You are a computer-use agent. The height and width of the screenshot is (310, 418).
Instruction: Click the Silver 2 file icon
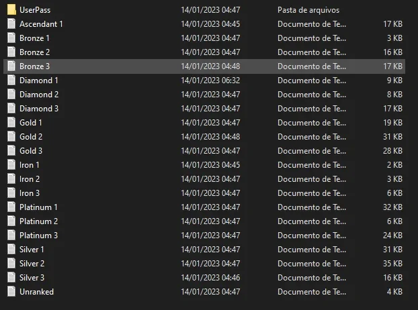(11, 264)
